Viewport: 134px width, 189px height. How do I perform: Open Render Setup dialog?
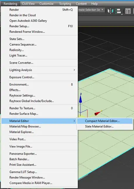(39, 26)
